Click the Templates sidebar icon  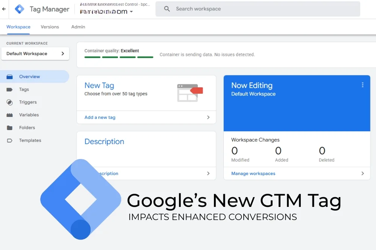tap(10, 141)
